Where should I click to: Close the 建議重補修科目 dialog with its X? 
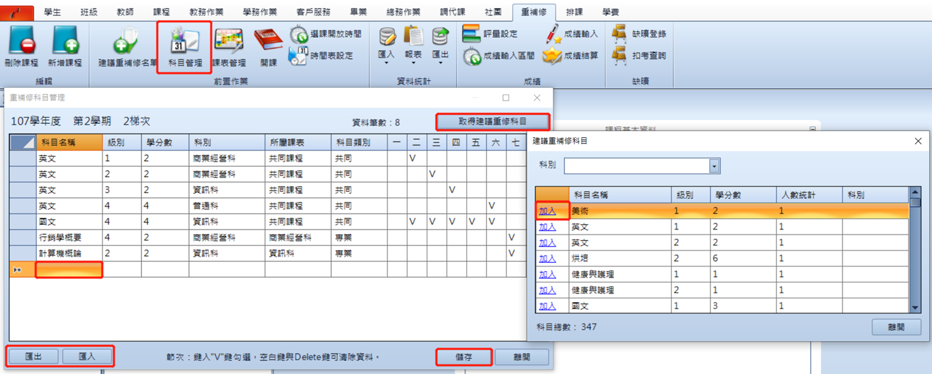[x=918, y=141]
